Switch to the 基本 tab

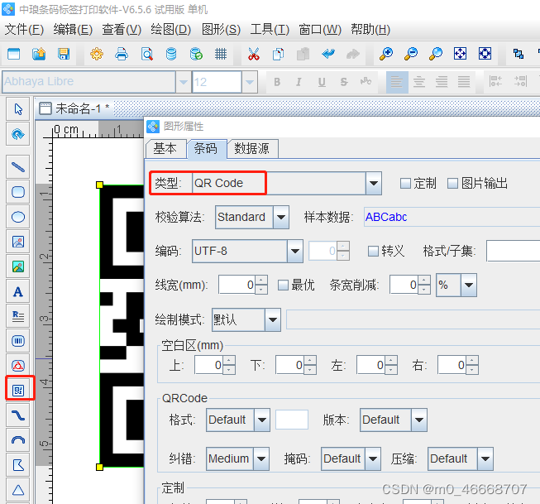(165, 149)
